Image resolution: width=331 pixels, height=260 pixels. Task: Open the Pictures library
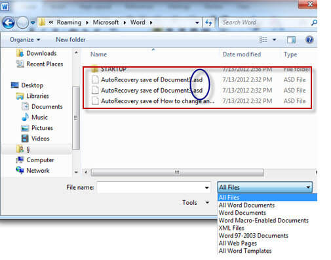42,128
